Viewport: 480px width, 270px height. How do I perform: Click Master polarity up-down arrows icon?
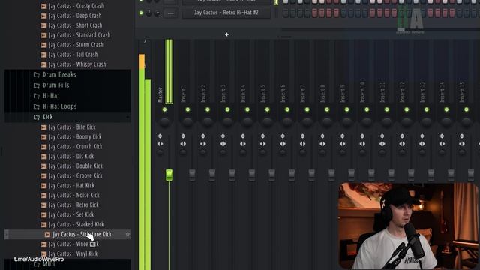160,136
